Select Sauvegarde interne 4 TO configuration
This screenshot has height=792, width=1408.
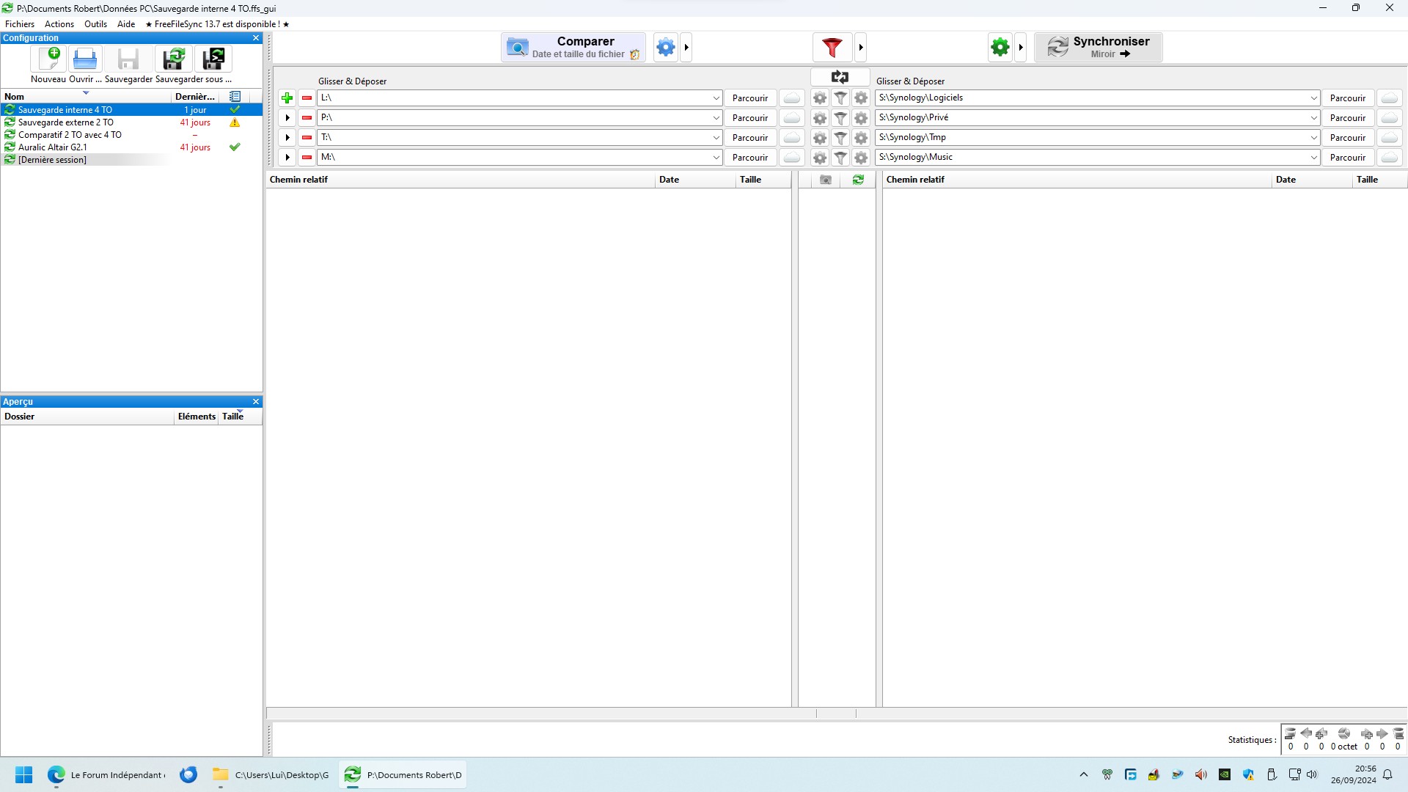click(131, 110)
